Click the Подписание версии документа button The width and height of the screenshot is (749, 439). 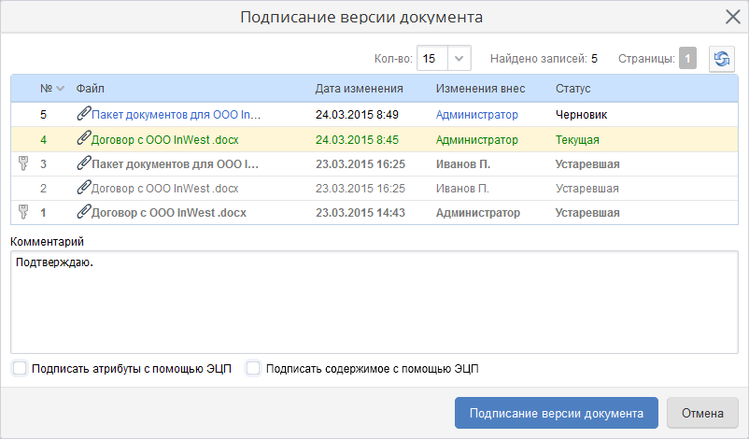[557, 413]
